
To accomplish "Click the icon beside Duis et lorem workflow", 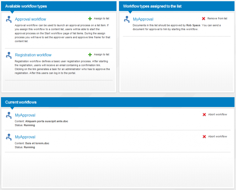I will [9, 137].
